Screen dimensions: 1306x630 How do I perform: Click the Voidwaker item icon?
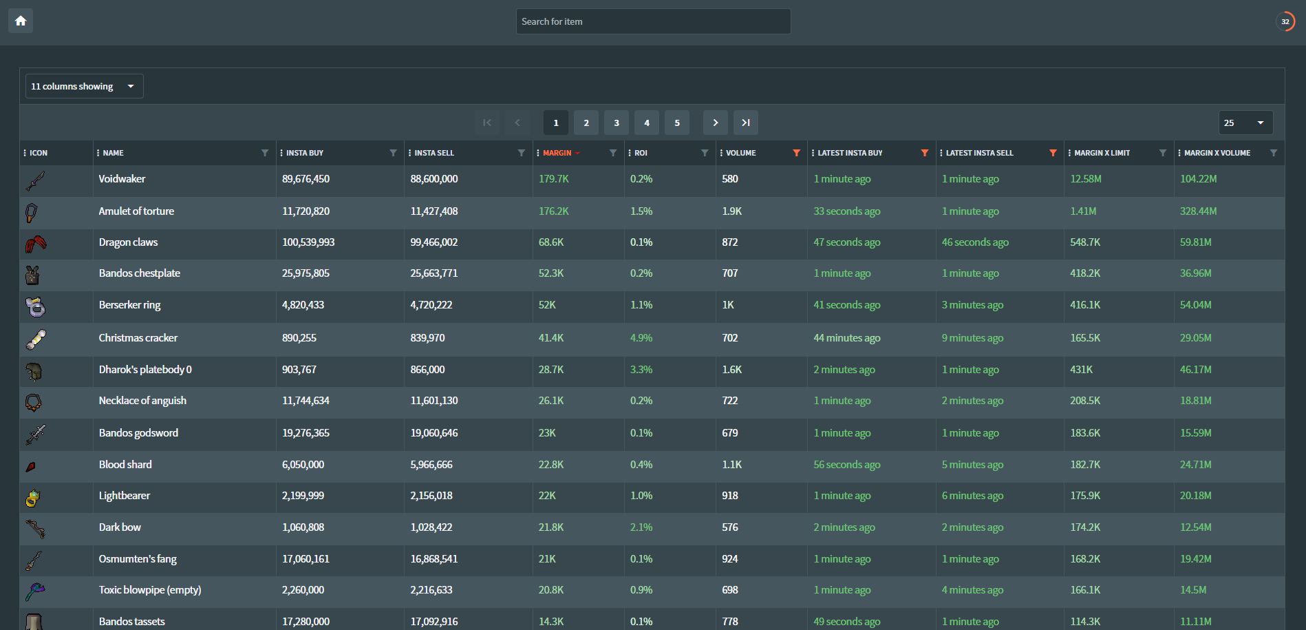coord(35,181)
